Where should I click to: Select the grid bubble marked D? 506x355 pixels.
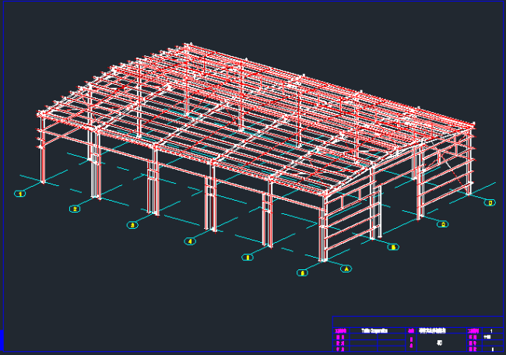(x=490, y=203)
